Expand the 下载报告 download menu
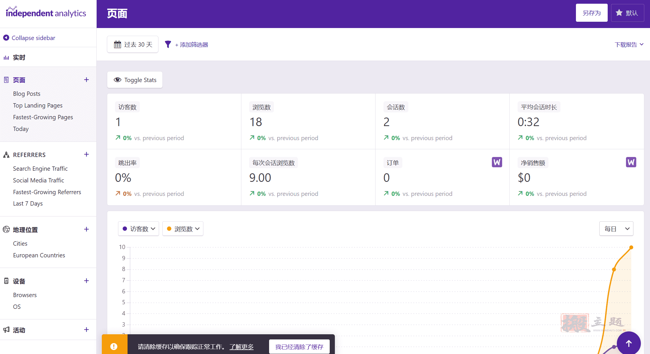 (x=629, y=45)
